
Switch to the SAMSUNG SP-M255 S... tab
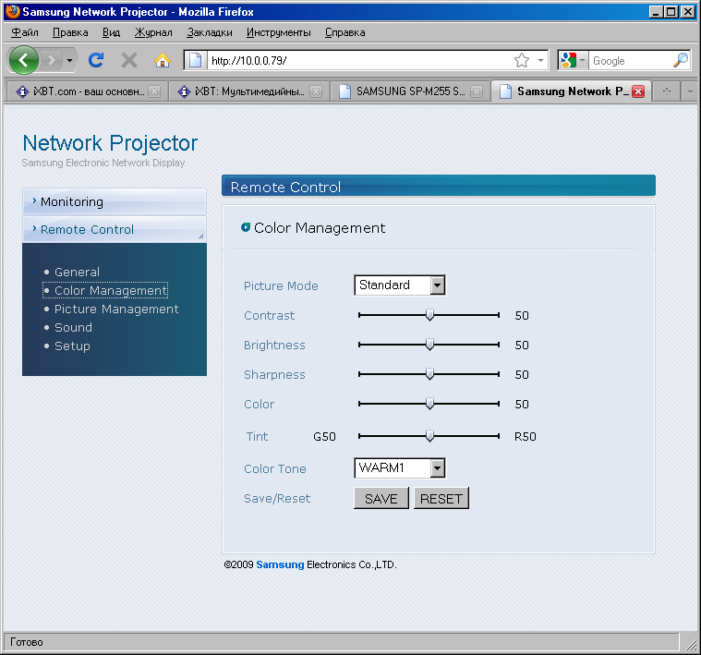point(410,91)
